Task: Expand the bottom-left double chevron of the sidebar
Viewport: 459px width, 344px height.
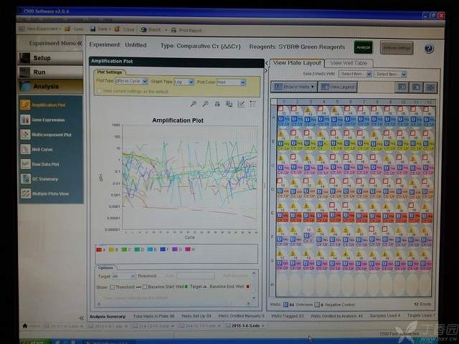Action: 81,318
